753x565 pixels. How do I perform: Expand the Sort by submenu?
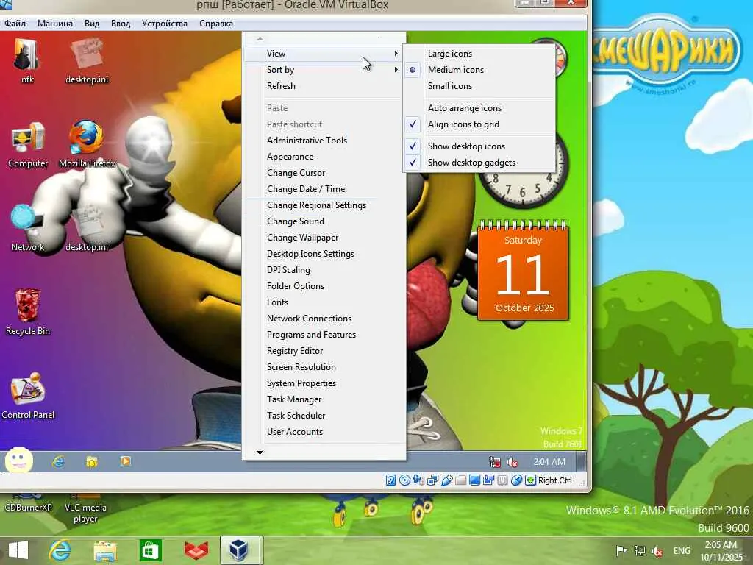[324, 70]
